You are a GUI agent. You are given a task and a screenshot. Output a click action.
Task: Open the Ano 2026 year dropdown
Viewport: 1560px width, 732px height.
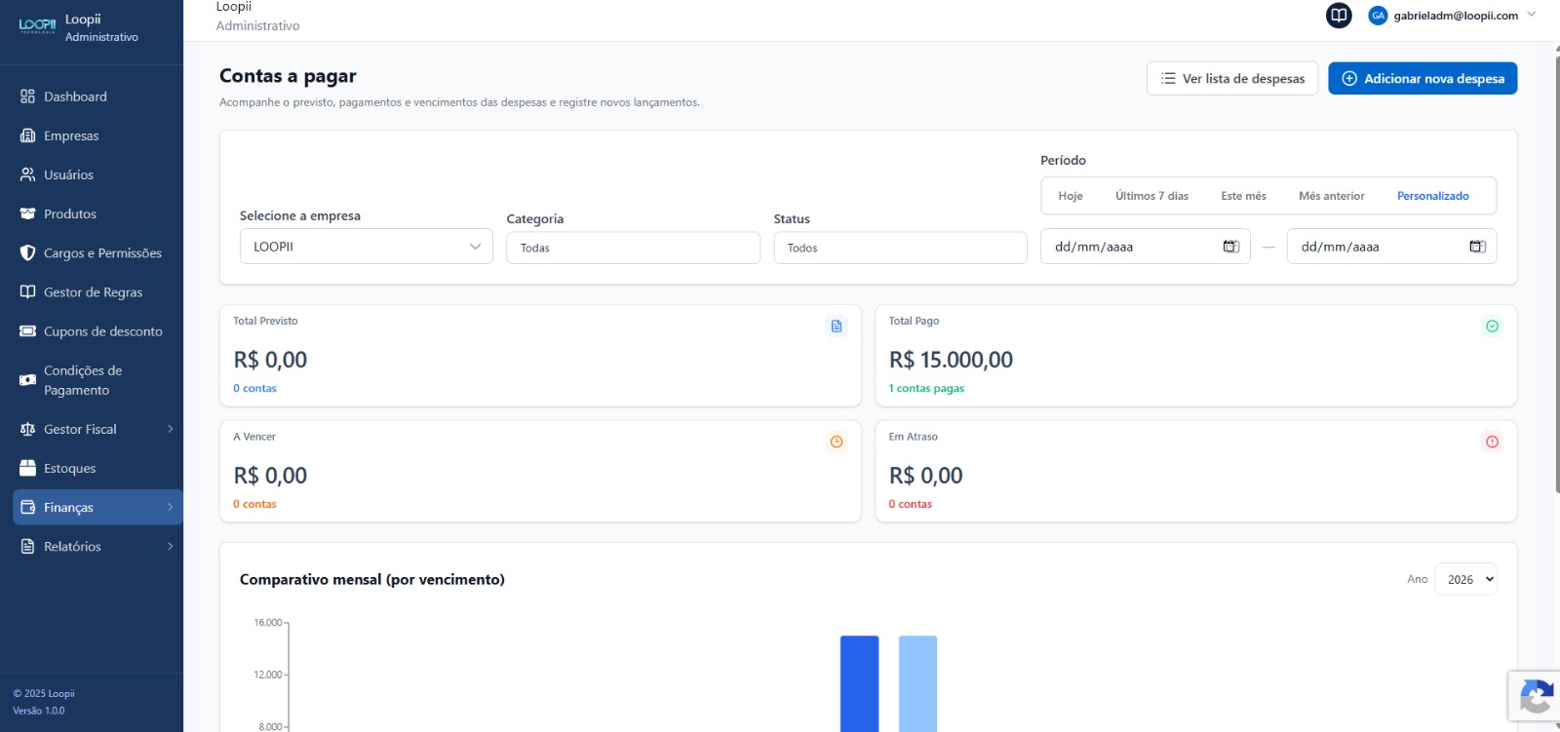click(x=1465, y=579)
